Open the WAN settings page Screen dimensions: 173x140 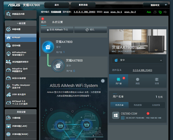[21, 134]
